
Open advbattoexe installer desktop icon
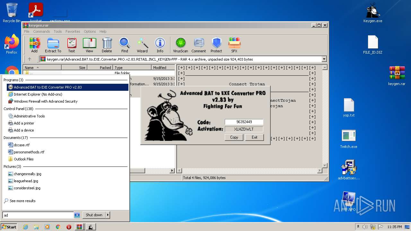coord(349,169)
